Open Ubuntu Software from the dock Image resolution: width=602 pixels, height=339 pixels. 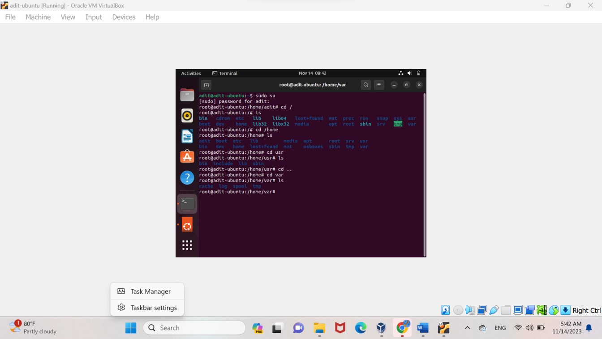(187, 156)
